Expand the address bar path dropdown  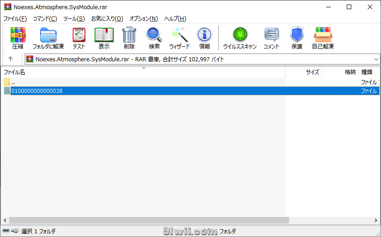376,59
